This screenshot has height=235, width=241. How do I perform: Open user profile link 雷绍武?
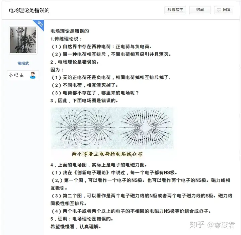coord(23,63)
